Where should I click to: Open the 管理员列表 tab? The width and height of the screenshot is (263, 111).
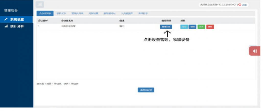[x=77, y=14]
